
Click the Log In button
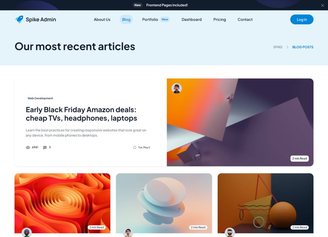click(x=302, y=19)
